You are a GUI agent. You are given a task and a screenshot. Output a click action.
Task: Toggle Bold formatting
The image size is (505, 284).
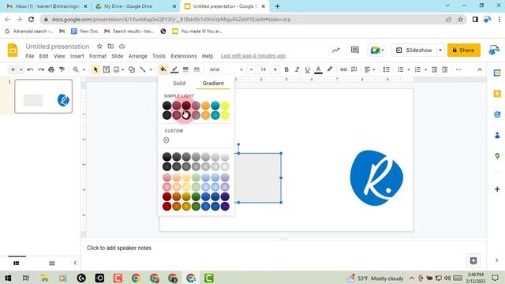286,69
